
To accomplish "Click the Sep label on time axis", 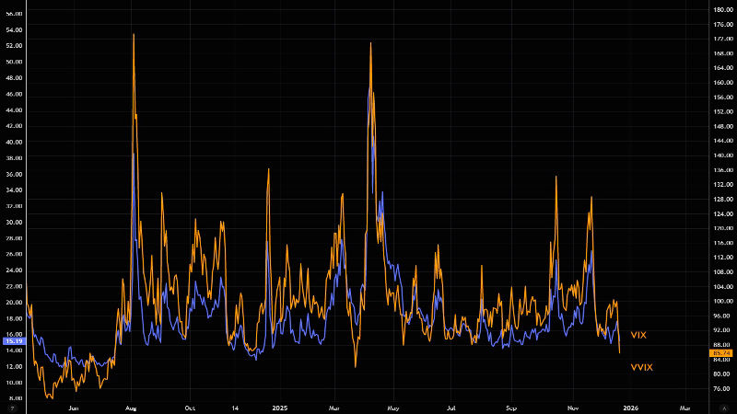I will click(x=510, y=406).
